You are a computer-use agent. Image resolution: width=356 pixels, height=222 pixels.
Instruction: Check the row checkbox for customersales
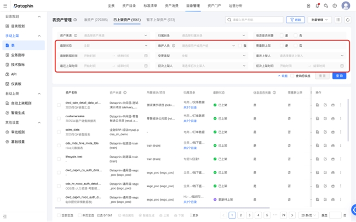[x=59, y=118]
